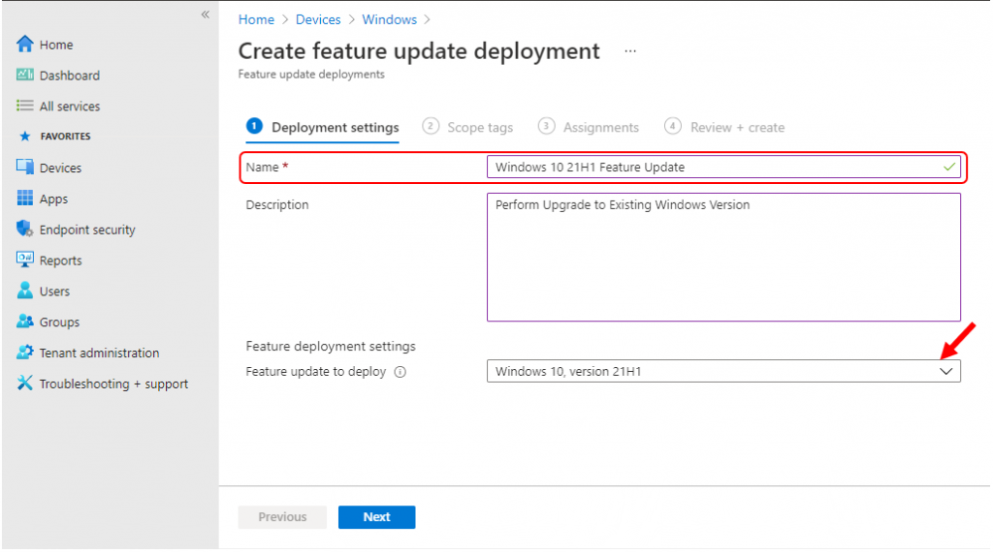The height and width of the screenshot is (553, 993).
Task: Click into the Description text area
Action: 722,257
